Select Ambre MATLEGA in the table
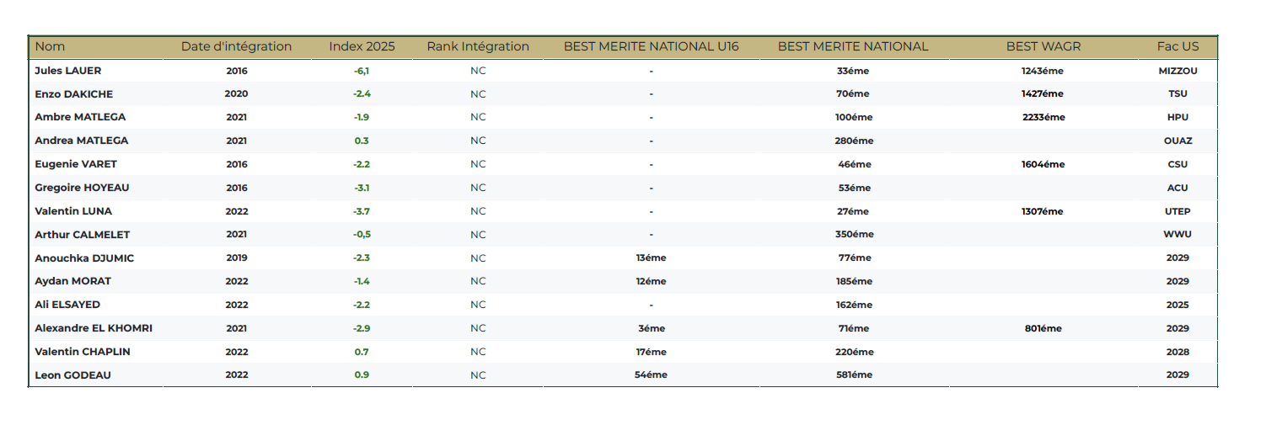The image size is (1266, 446). click(80, 117)
